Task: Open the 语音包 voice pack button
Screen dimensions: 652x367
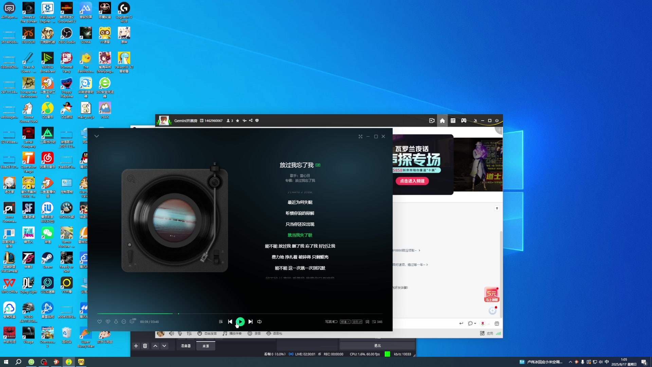Action: (274, 333)
